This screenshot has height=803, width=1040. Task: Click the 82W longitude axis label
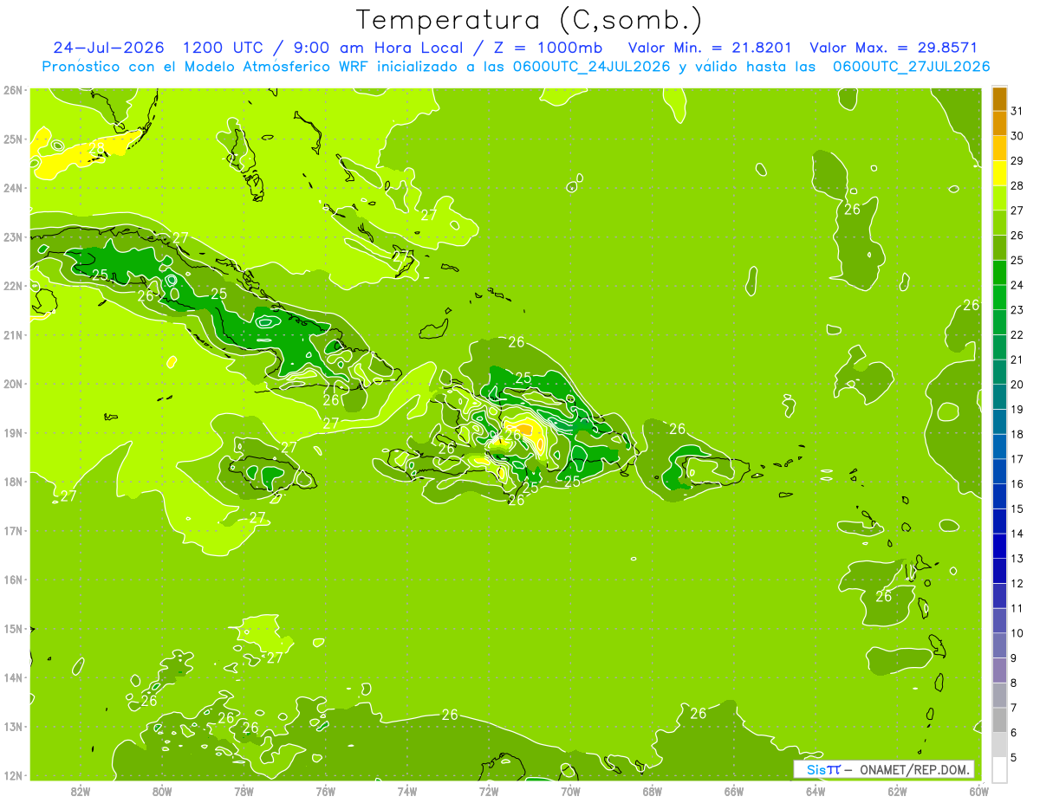[81, 791]
